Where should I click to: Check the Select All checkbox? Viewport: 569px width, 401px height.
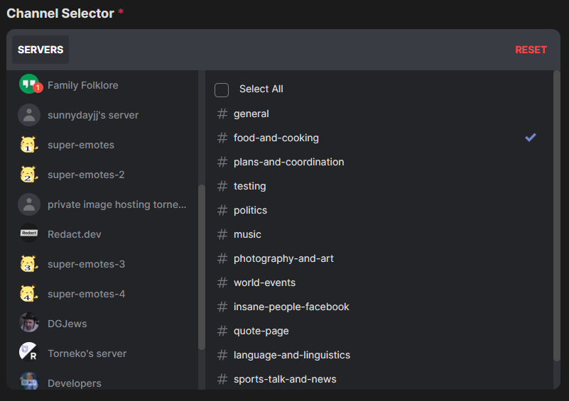coord(222,89)
